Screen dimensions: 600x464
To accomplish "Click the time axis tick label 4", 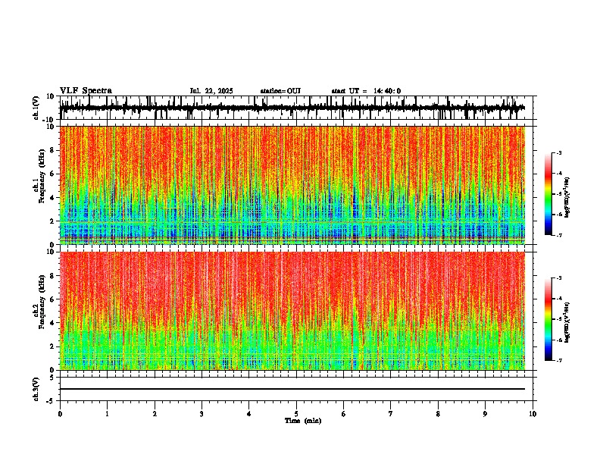I will coord(249,414).
